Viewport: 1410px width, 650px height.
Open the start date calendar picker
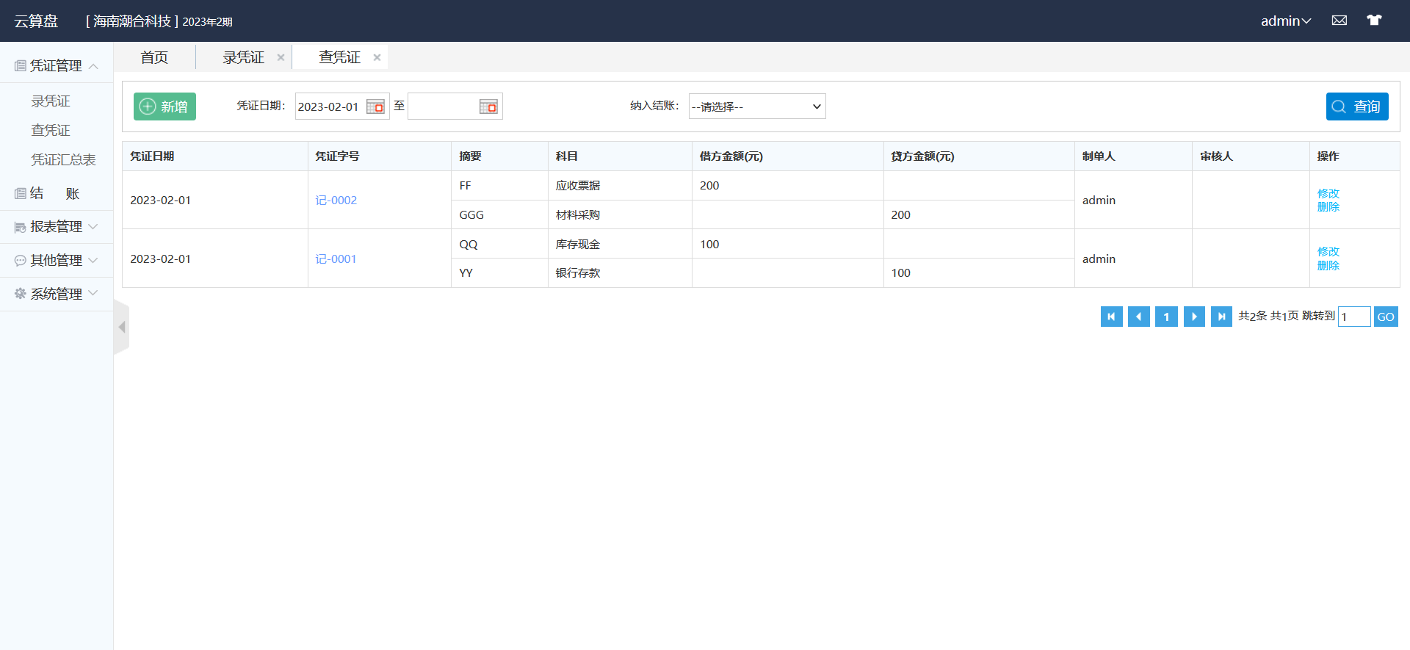point(375,107)
